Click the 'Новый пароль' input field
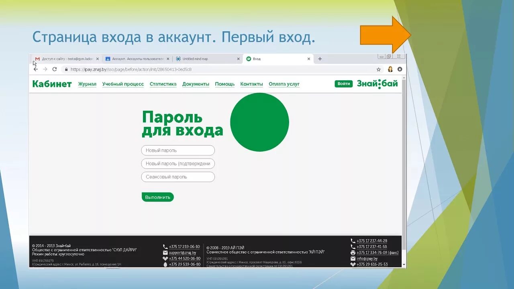The height and width of the screenshot is (289, 514). coord(178,151)
